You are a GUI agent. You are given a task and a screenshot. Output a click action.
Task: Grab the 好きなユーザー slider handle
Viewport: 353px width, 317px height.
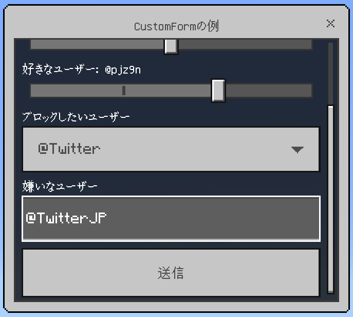click(x=218, y=91)
